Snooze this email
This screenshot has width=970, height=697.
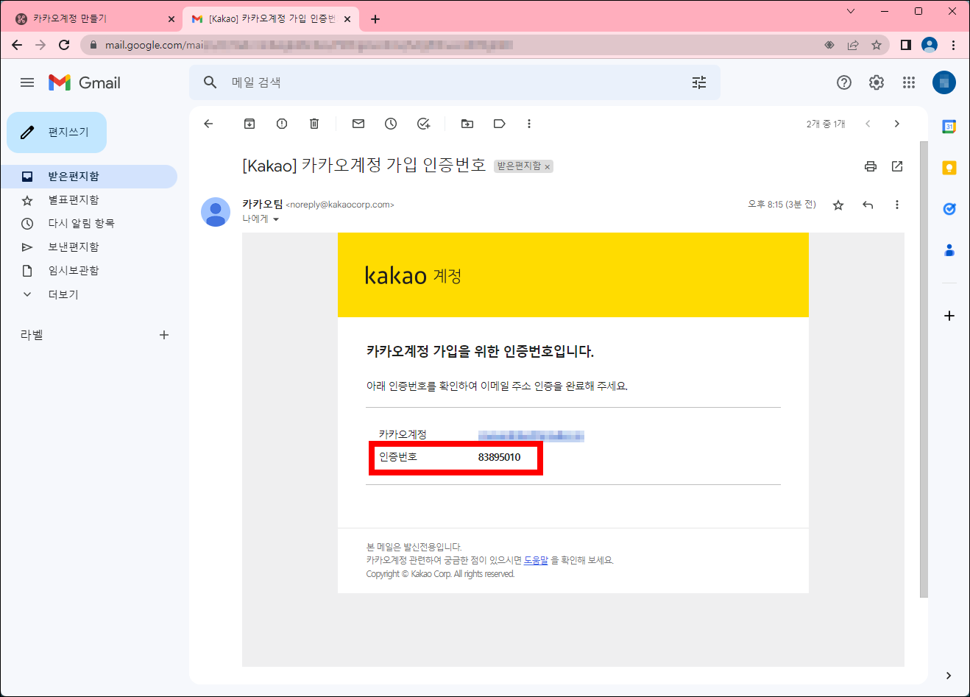391,124
